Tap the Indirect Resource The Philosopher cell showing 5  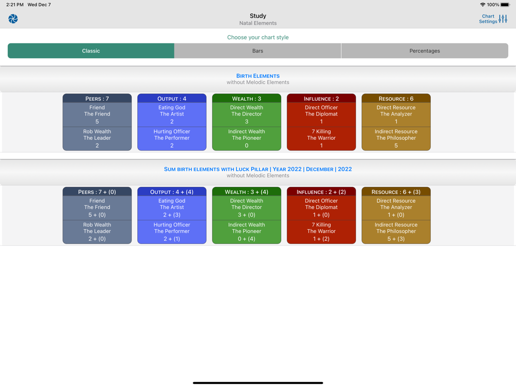pos(396,138)
